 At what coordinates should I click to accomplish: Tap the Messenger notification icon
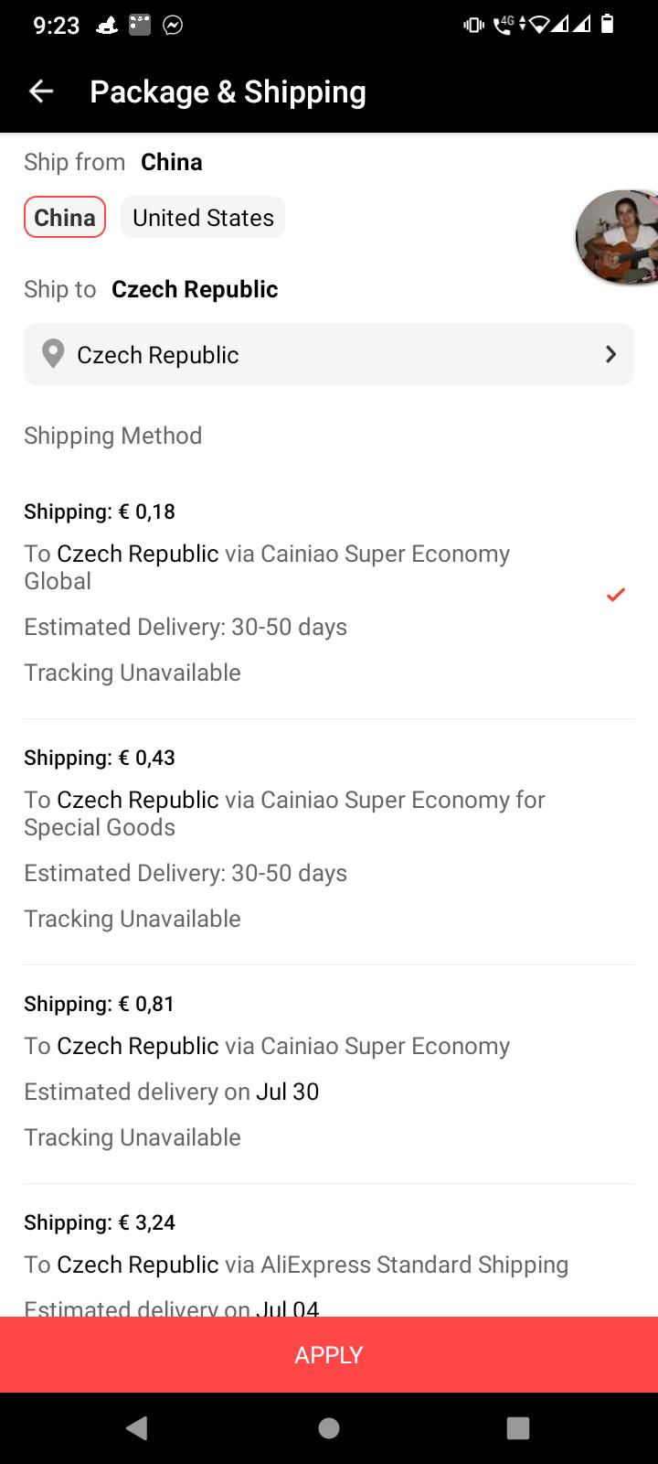coord(173,26)
